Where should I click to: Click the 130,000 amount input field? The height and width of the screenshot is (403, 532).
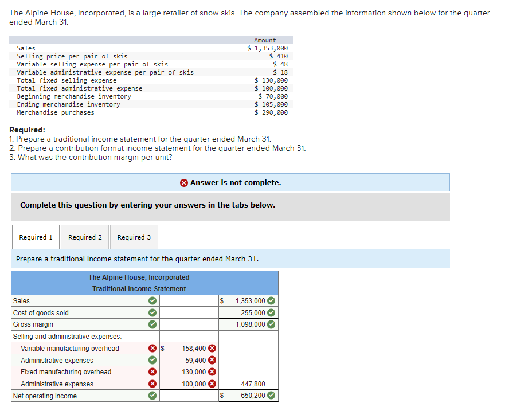189,372
